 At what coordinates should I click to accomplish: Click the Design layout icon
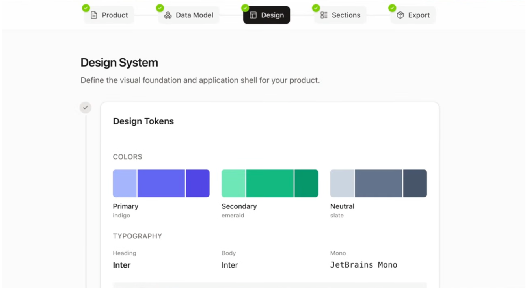[253, 15]
